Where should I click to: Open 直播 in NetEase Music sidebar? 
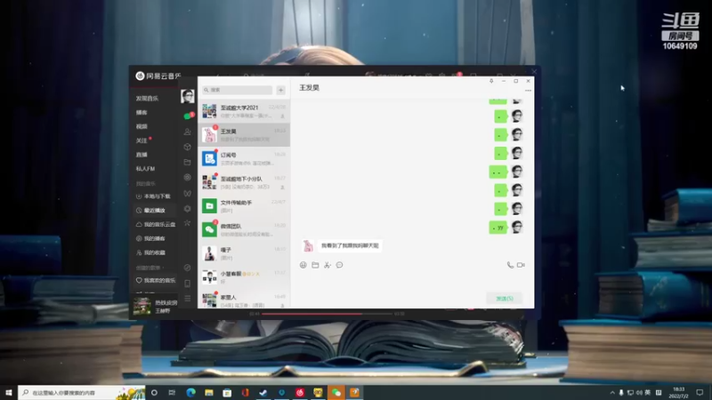[x=142, y=155]
